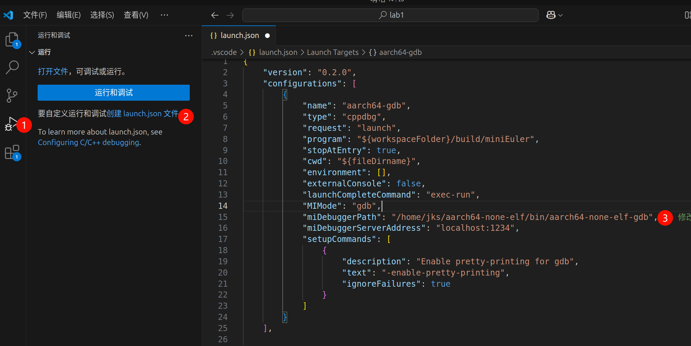The image size is (691, 346).
Task: Collapse the 运行 section
Action: pos(32,52)
